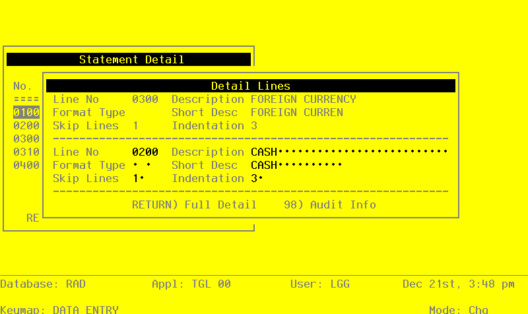528x314 pixels.
Task: Click the upper Skip Lines value 1
Action: [x=135, y=125]
